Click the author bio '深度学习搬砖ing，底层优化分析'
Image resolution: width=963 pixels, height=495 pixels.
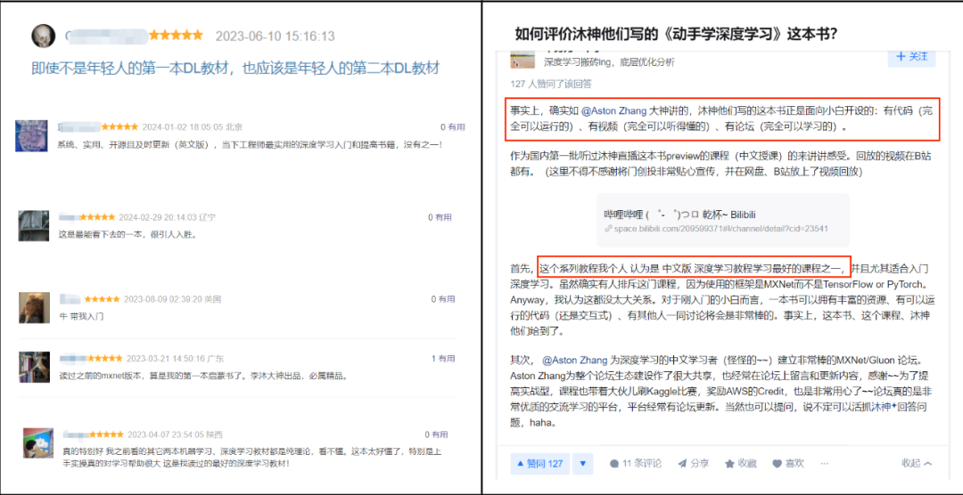(x=609, y=62)
